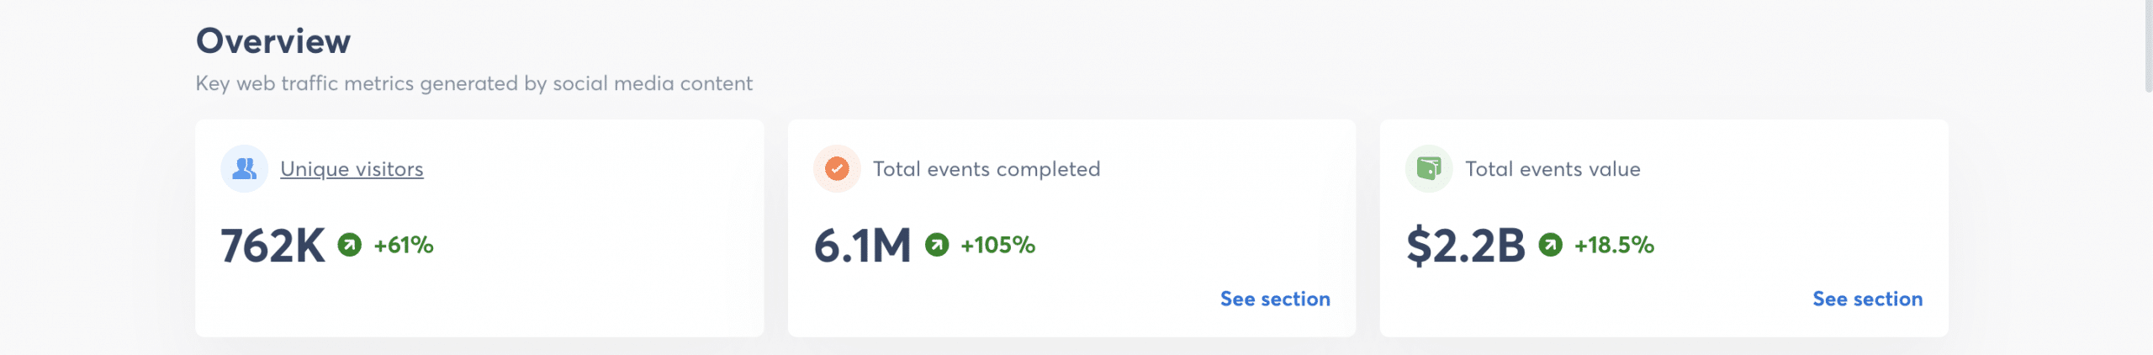Click the +105% growth indicator
Viewport: 2153px width, 355px height.
(997, 245)
